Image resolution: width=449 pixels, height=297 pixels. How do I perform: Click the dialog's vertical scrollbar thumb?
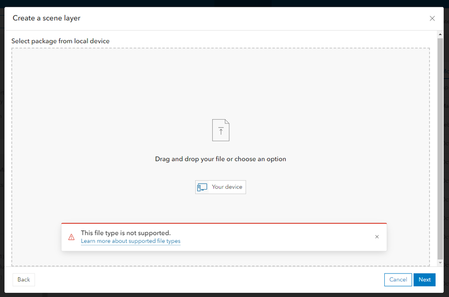440,148
